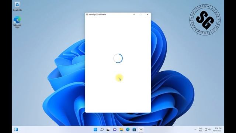The height and width of the screenshot is (133, 236).
Task: Show hidden system tray icons
Action: (195, 130)
